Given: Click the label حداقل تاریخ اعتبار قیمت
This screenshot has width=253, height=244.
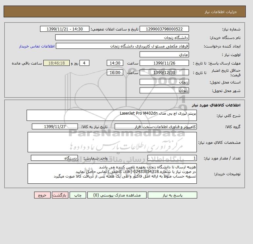Looking at the screenshot, I should coord(226,73).
